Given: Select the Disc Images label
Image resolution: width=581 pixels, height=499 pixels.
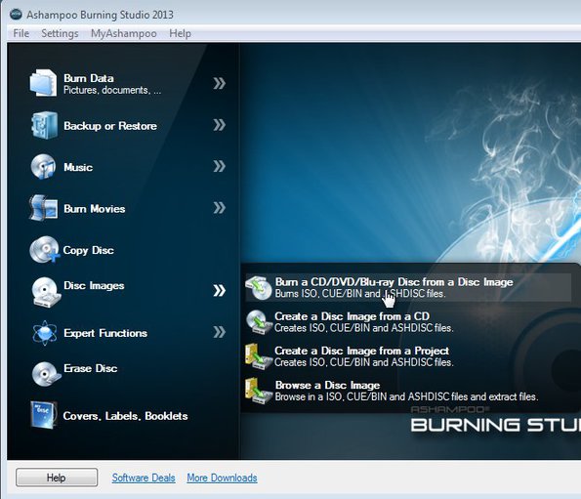Looking at the screenshot, I should coord(94,285).
